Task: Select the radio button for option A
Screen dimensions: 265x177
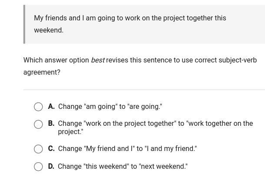Action: [38, 107]
